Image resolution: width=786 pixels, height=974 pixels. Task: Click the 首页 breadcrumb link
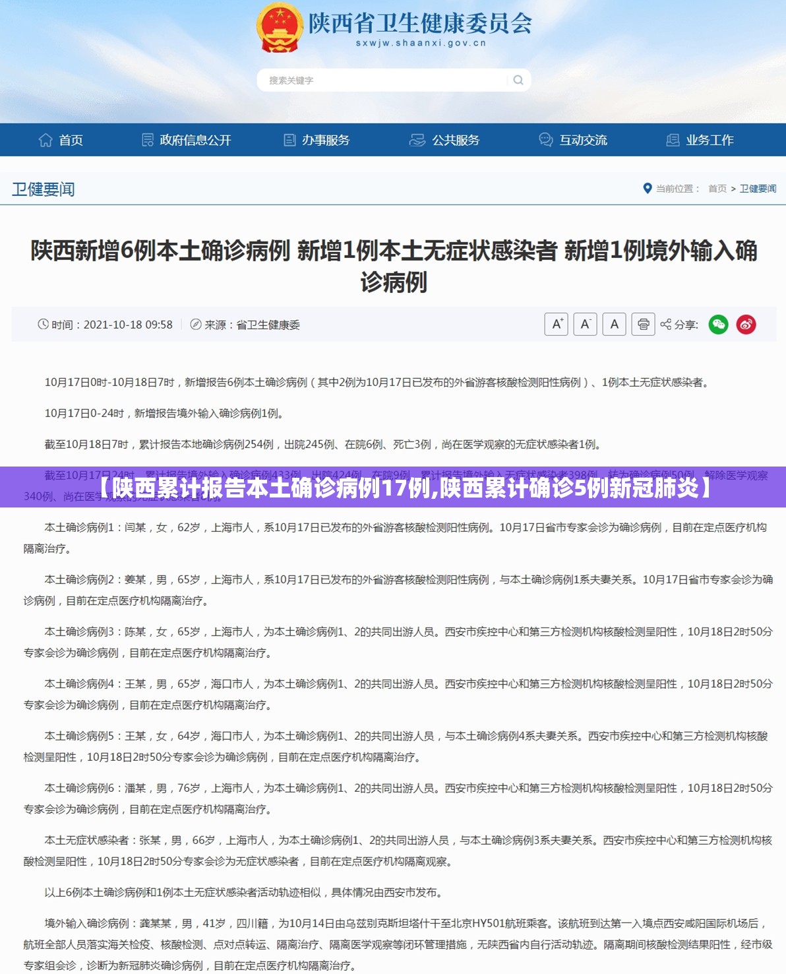[717, 189]
